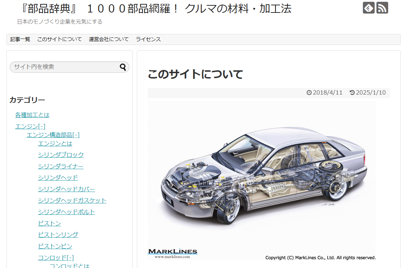Open the コンロッドとは link
The height and width of the screenshot is (268, 406).
click(70, 266)
